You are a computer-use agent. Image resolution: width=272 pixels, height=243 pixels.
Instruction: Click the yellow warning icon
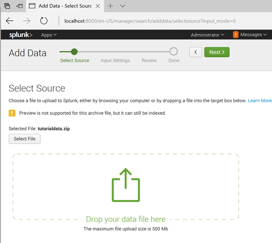12,113
